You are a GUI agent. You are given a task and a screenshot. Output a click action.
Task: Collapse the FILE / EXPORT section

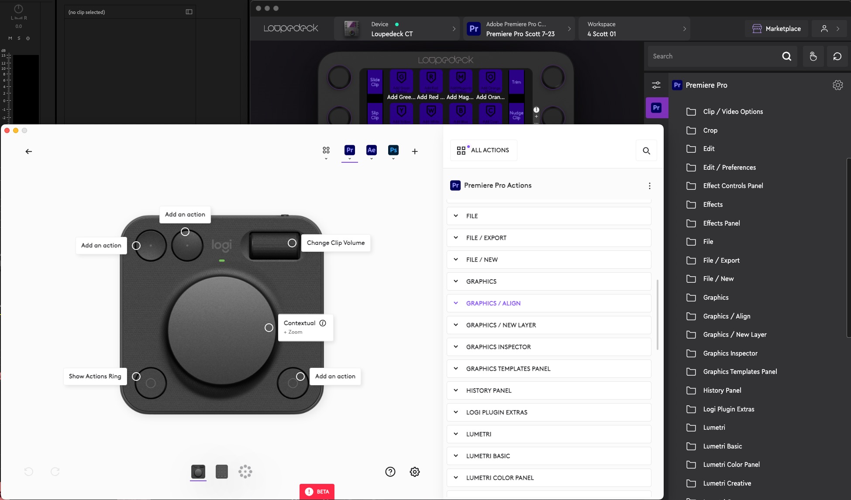pos(455,237)
